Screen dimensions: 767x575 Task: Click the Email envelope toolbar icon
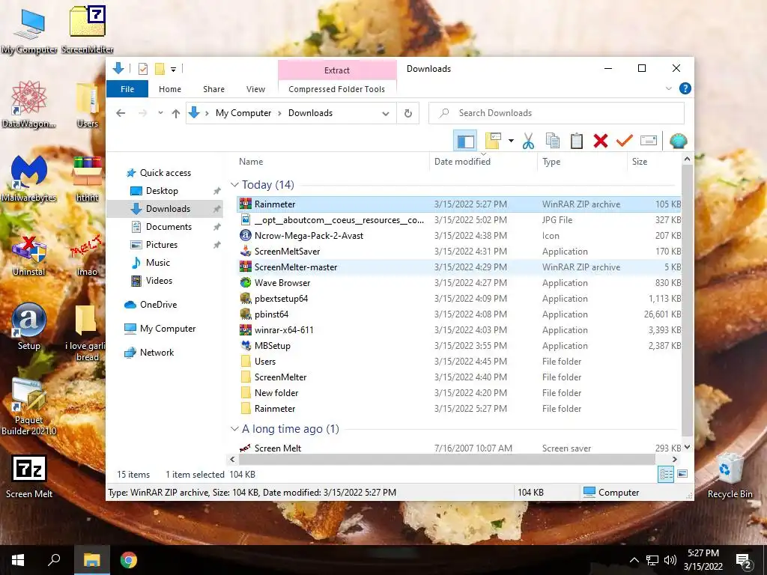pos(648,141)
